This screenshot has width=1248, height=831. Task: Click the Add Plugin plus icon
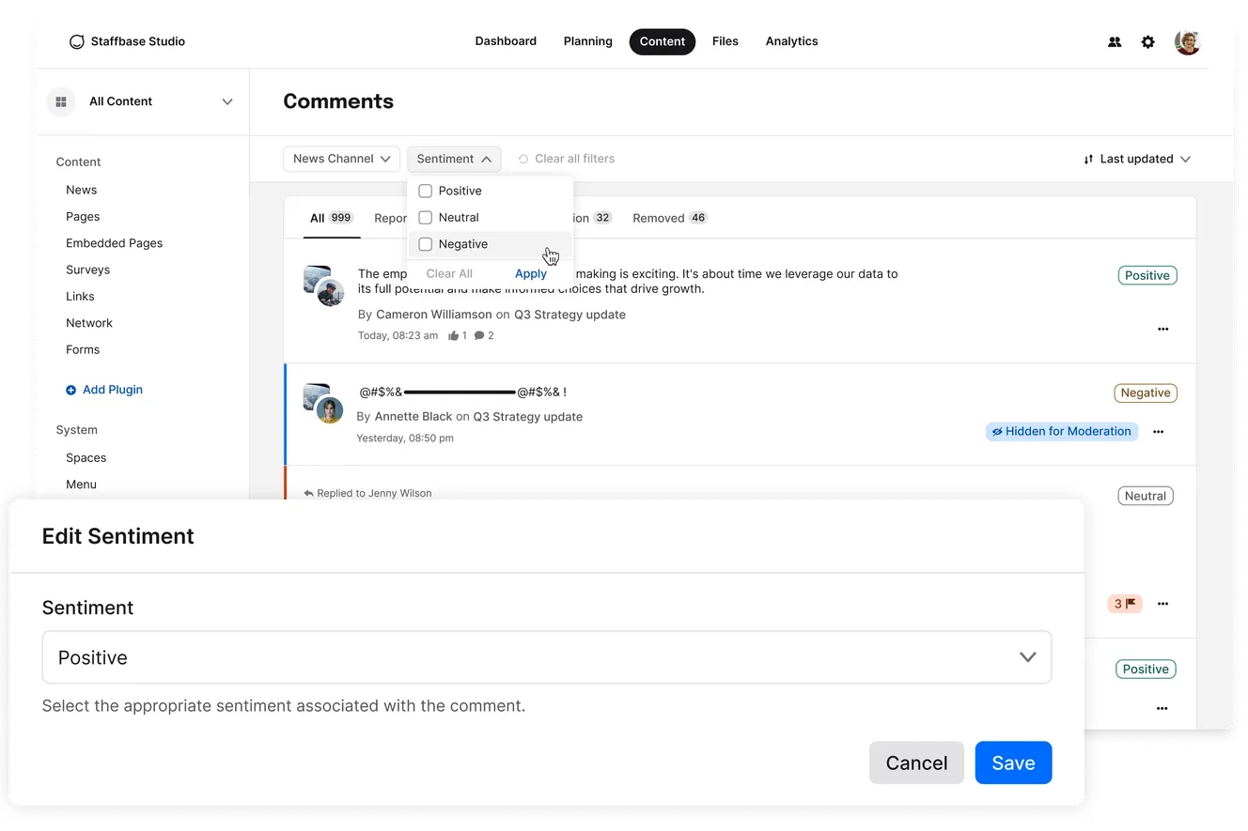point(70,389)
